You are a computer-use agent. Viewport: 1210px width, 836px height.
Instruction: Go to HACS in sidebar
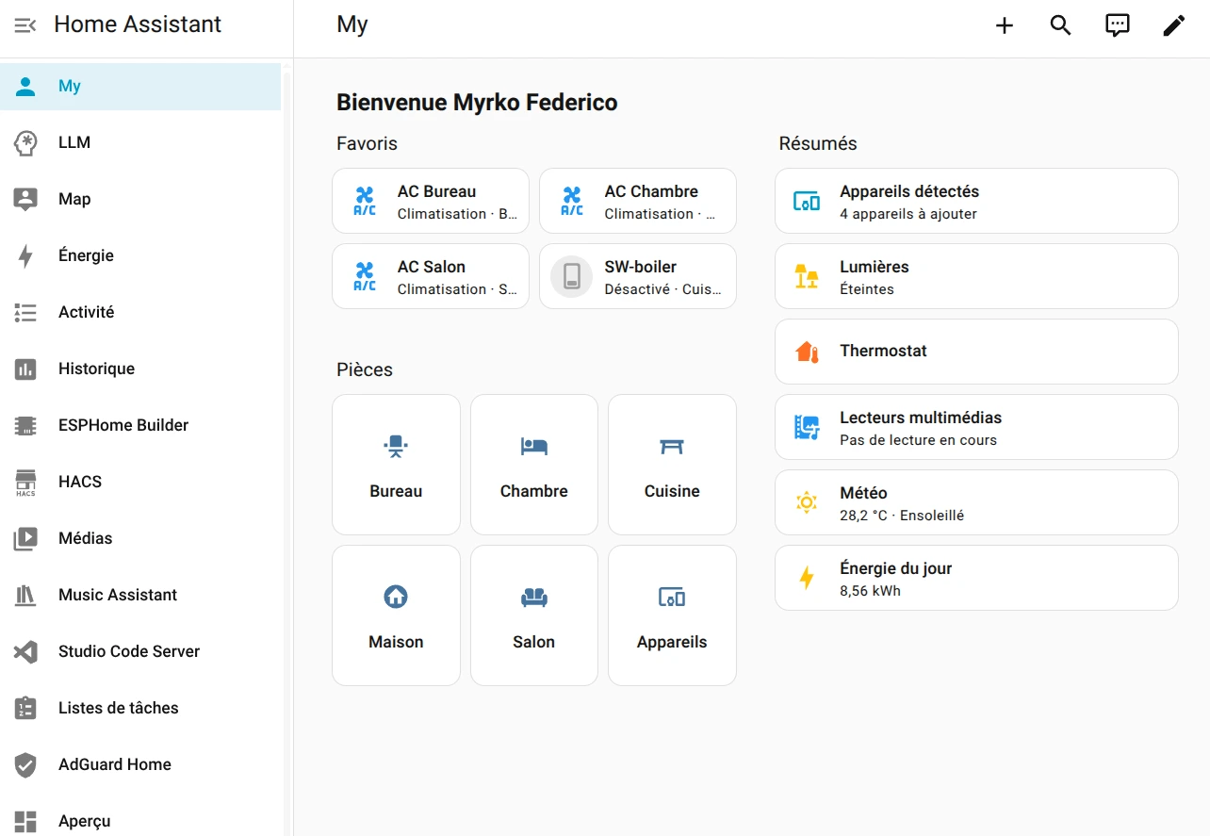[80, 482]
